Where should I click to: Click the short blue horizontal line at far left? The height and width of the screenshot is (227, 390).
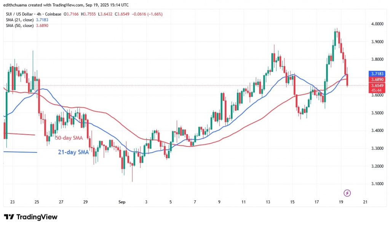tap(20, 152)
